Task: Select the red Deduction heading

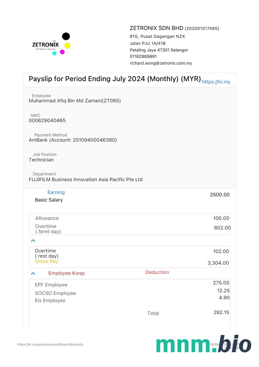Action: pyautogui.click(x=157, y=272)
